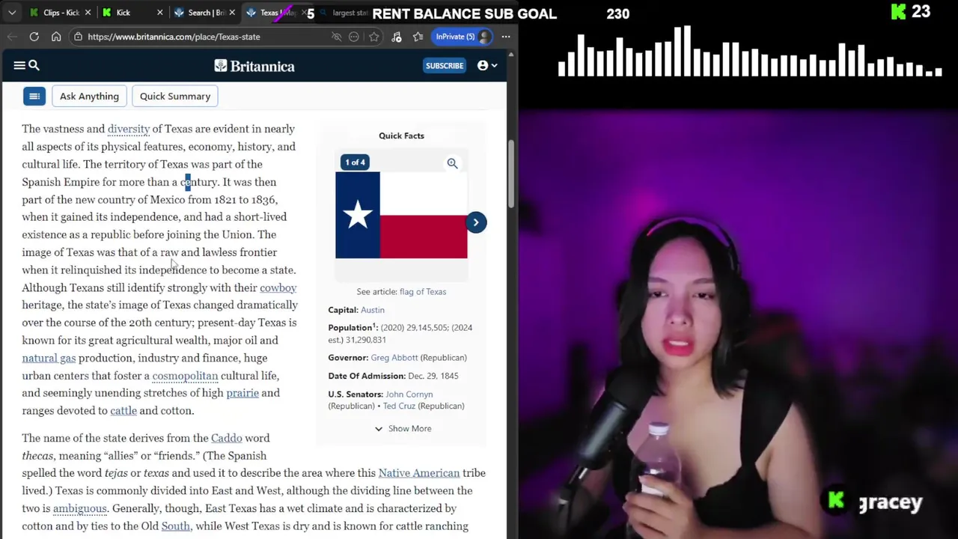Expand Show More in Quick Facts
The width and height of the screenshot is (958, 539).
coord(403,429)
